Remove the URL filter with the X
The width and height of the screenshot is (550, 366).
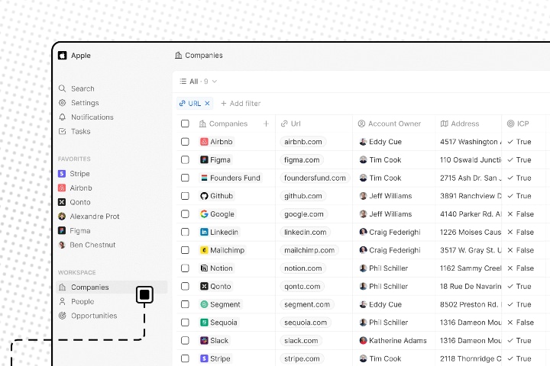tap(207, 104)
